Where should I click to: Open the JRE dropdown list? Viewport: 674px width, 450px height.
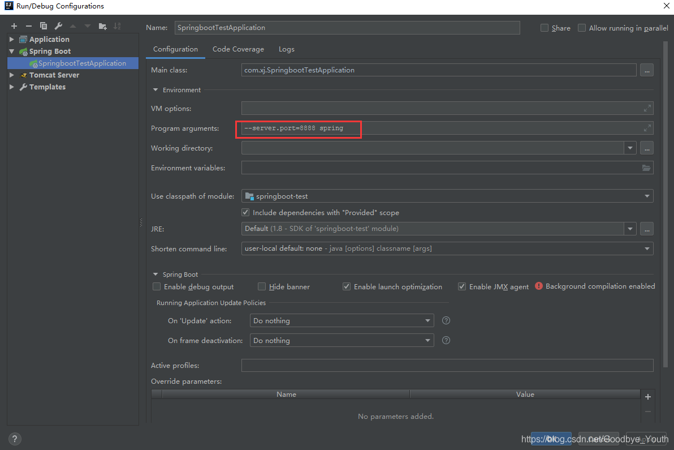pyautogui.click(x=630, y=229)
